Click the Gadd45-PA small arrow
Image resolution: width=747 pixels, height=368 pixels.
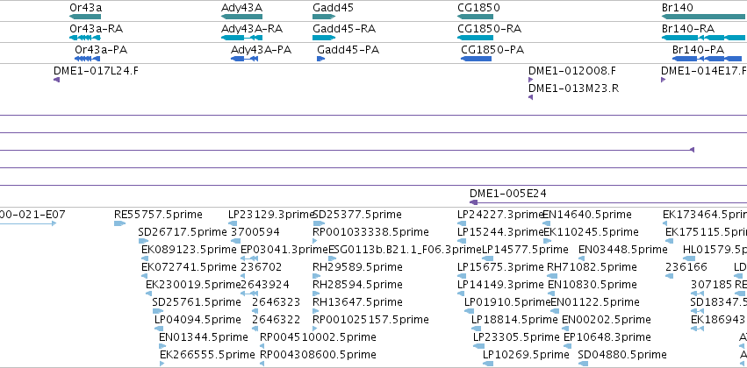[320, 59]
